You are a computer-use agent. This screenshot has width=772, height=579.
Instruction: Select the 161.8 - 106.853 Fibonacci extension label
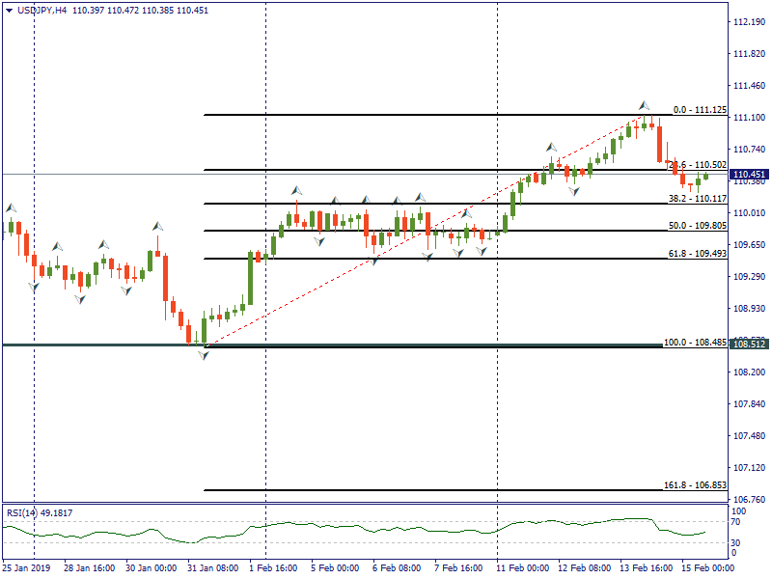pos(695,484)
